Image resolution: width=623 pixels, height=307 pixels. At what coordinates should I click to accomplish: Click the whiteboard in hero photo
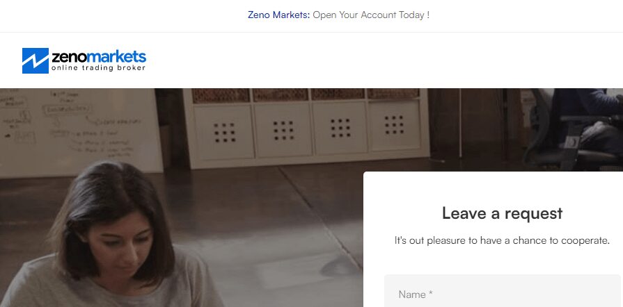click(79, 129)
